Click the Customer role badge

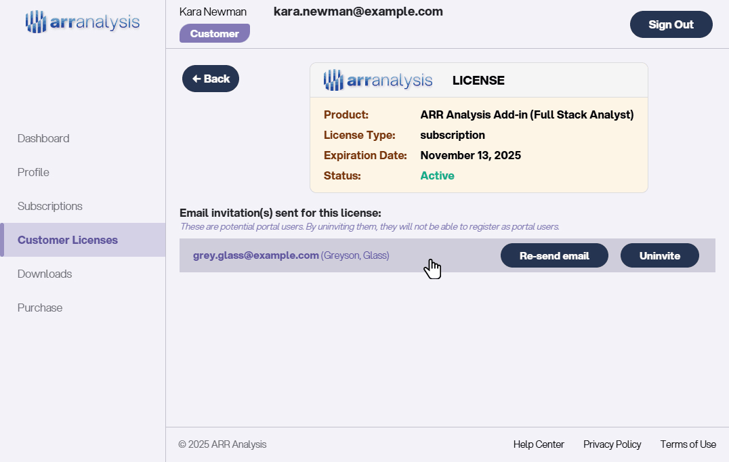click(215, 33)
